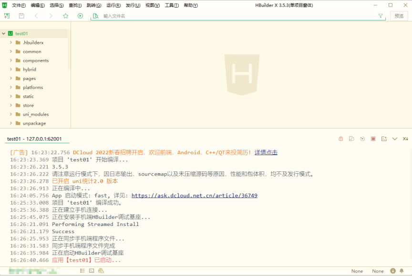Image resolution: width=412 pixels, height=276 pixels.
Task: Collapse console with the down chevron
Action: [395, 138]
